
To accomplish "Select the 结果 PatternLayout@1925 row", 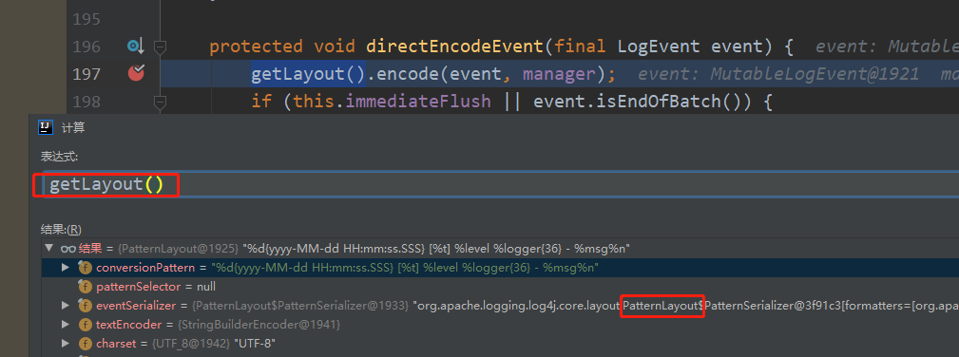I will (500, 249).
